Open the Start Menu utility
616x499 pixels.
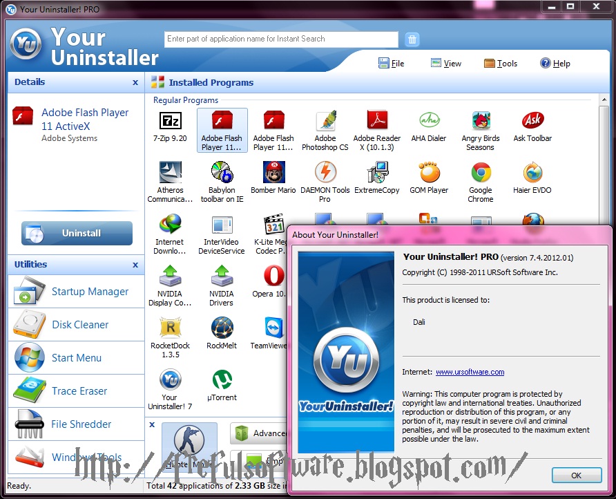[76, 358]
